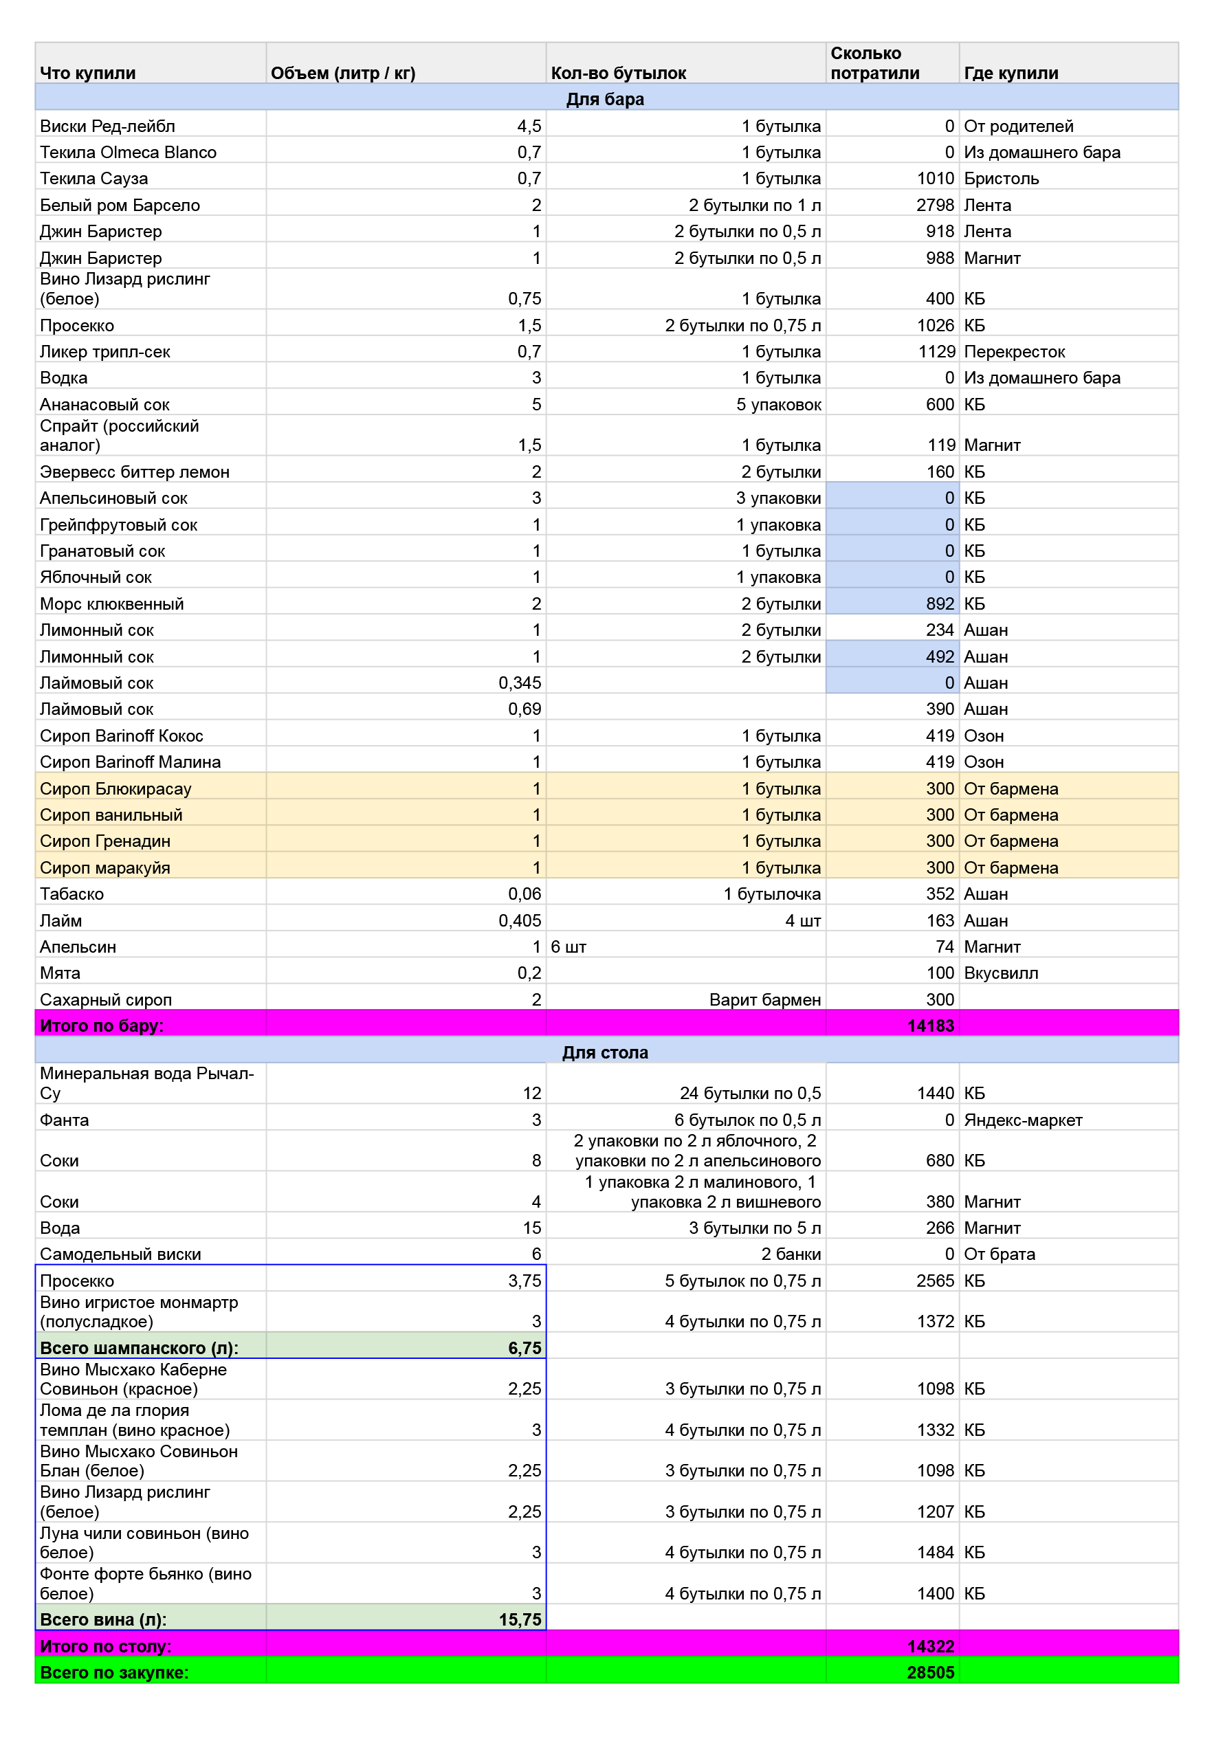
Task: Select the 'Для бара' section row
Action: [x=606, y=97]
